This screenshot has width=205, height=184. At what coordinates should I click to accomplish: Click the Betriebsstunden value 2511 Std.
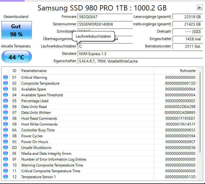coord(188,46)
